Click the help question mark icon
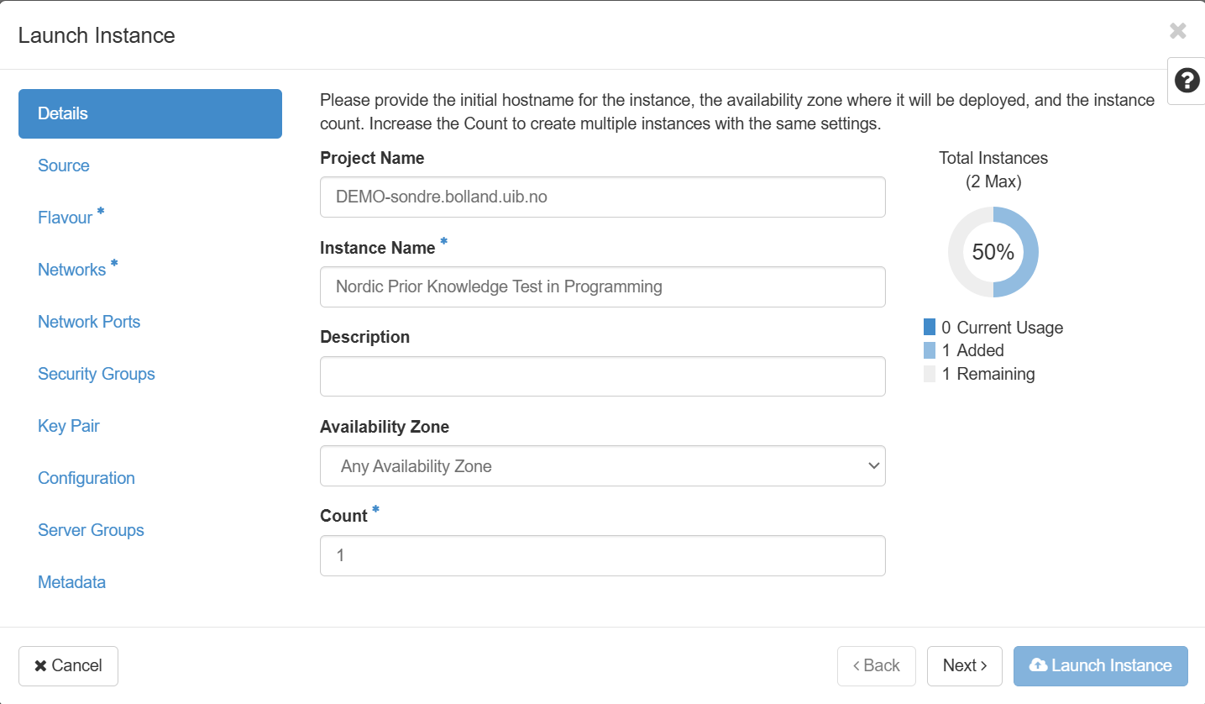Screen dimensions: 1205x704 point(1186,81)
